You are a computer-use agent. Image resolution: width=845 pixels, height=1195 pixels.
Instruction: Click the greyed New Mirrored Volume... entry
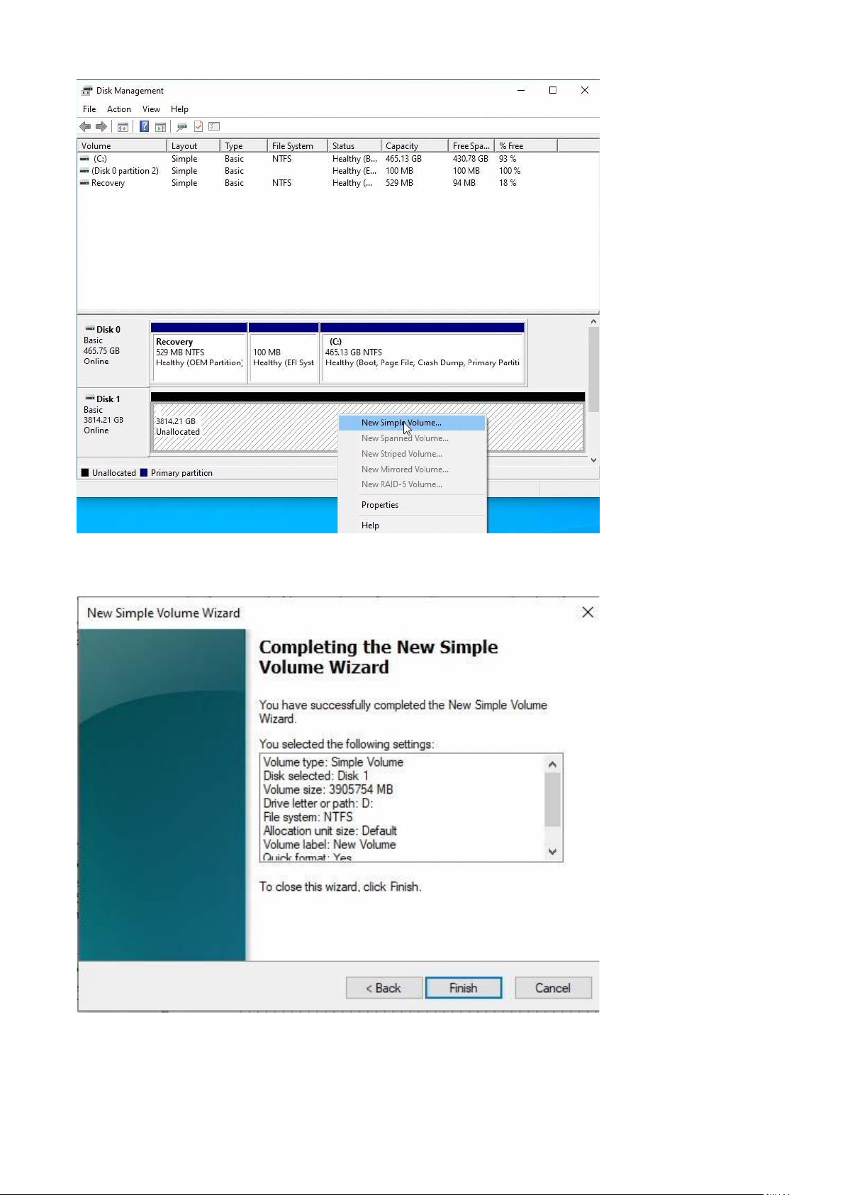pos(412,469)
